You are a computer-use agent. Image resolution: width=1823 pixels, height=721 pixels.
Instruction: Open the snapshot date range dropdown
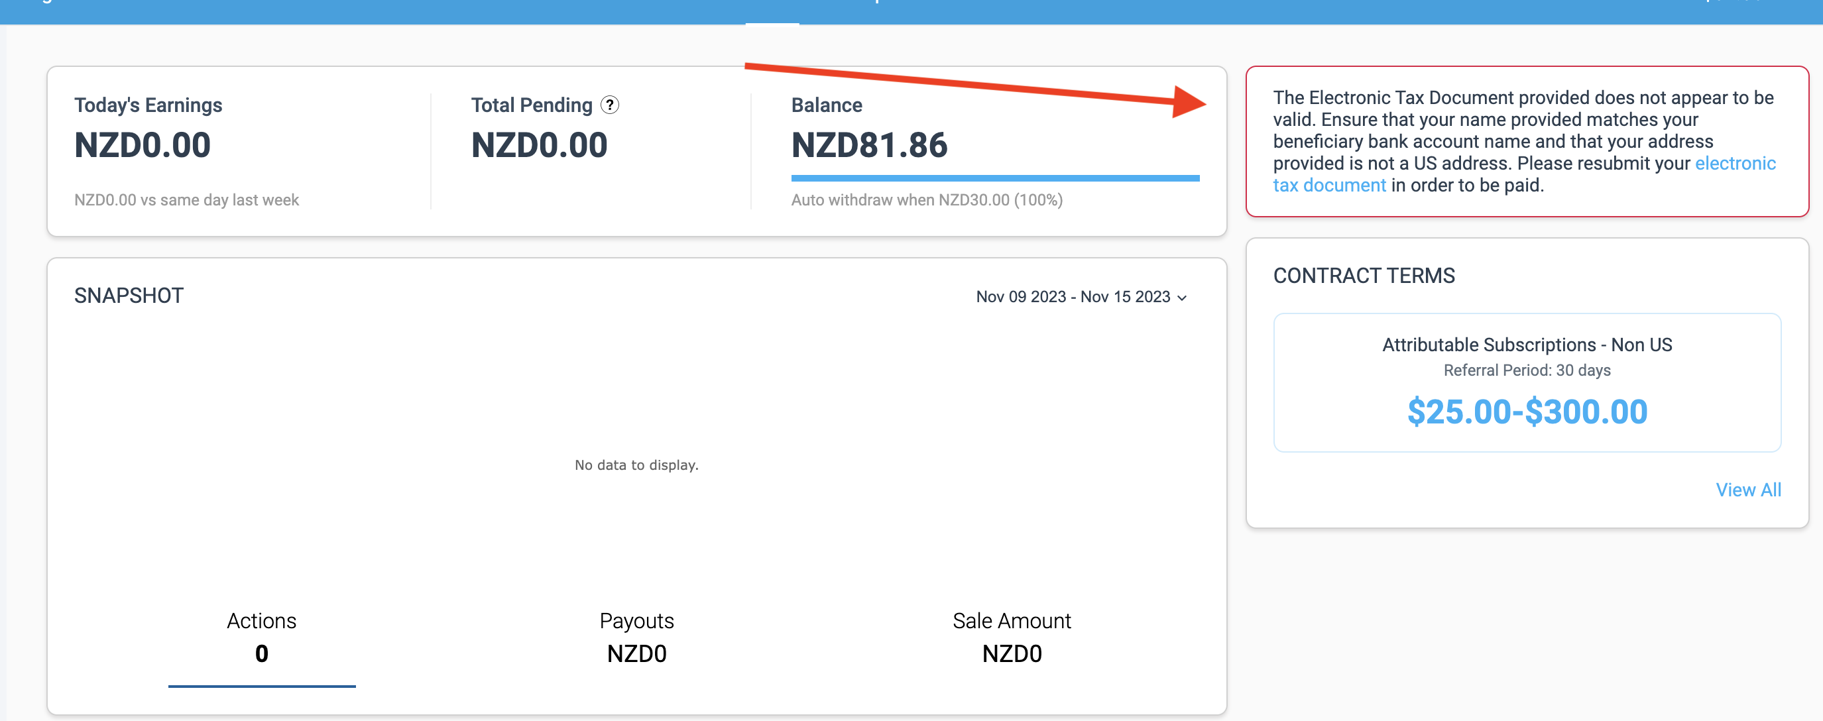1081,297
